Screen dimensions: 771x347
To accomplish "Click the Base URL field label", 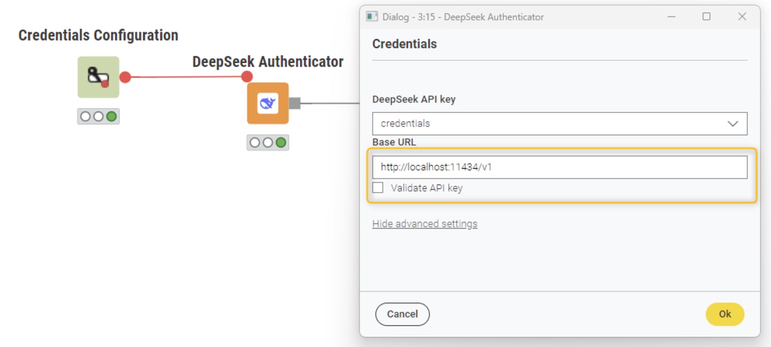I will tap(394, 142).
